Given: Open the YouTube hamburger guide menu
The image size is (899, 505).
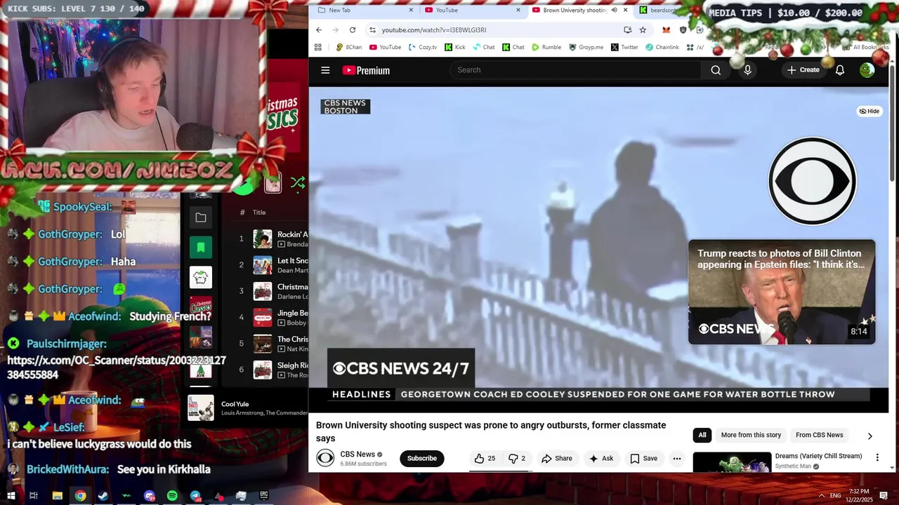Looking at the screenshot, I should click(x=325, y=70).
